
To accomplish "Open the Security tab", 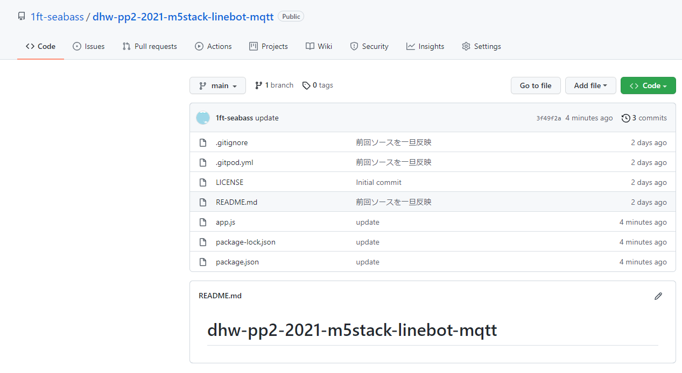I will (369, 46).
